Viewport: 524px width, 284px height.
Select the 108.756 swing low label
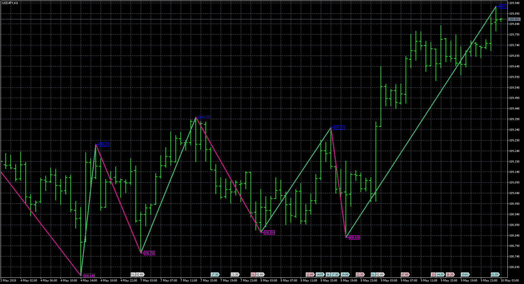pos(149,253)
